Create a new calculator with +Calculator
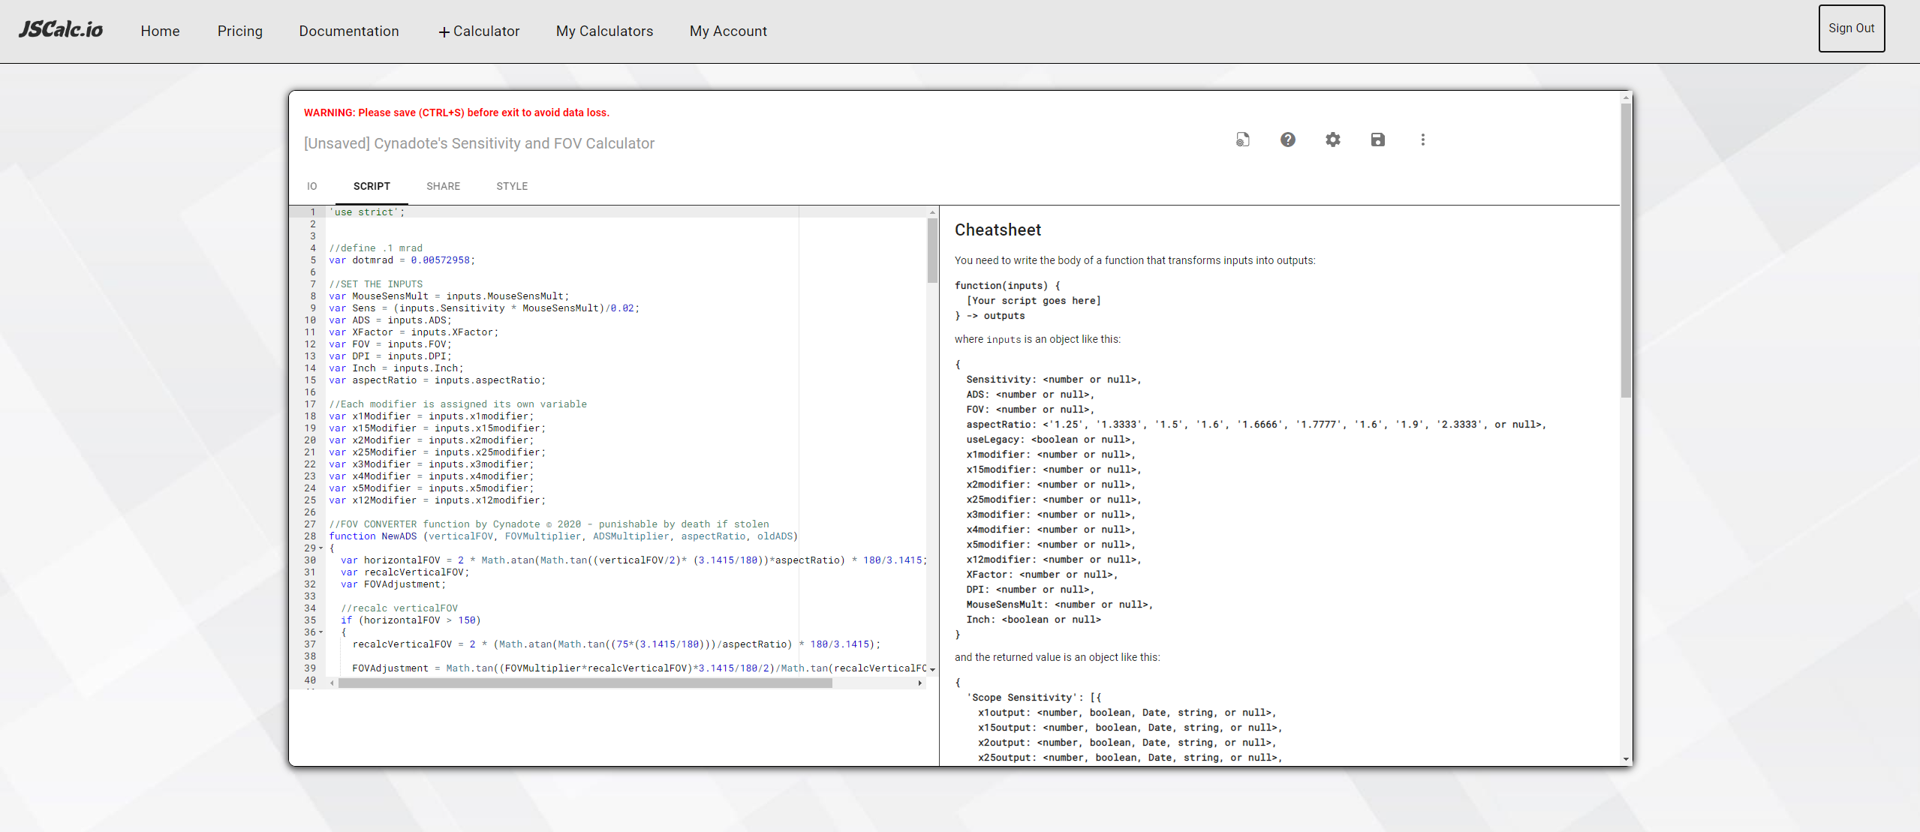The image size is (1920, 832). [x=479, y=31]
